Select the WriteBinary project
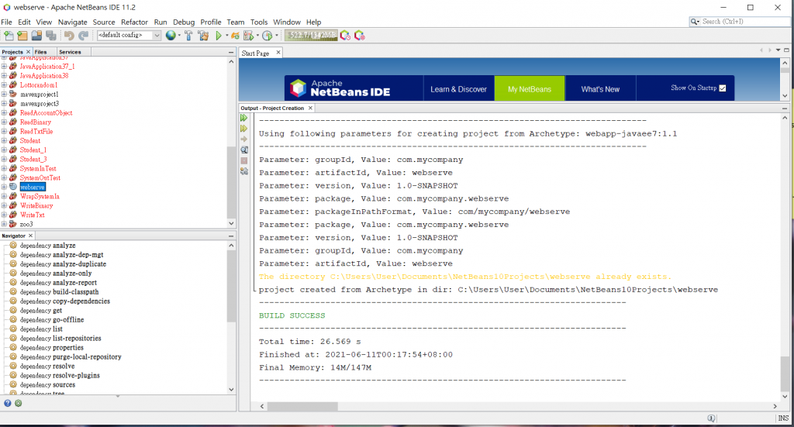Screen dimensions: 794x427 click(x=36, y=205)
